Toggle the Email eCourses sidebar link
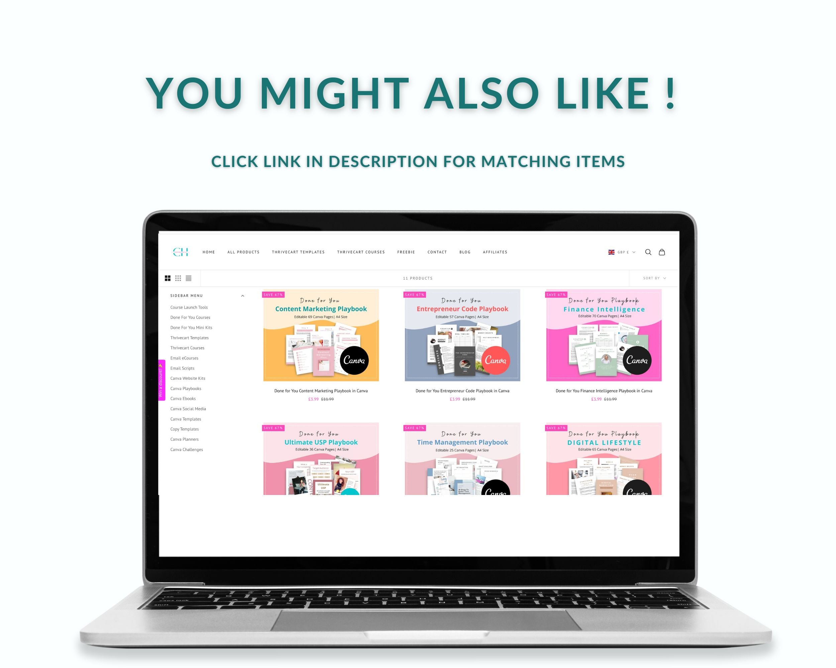Viewport: 836px width, 668px height. [184, 358]
